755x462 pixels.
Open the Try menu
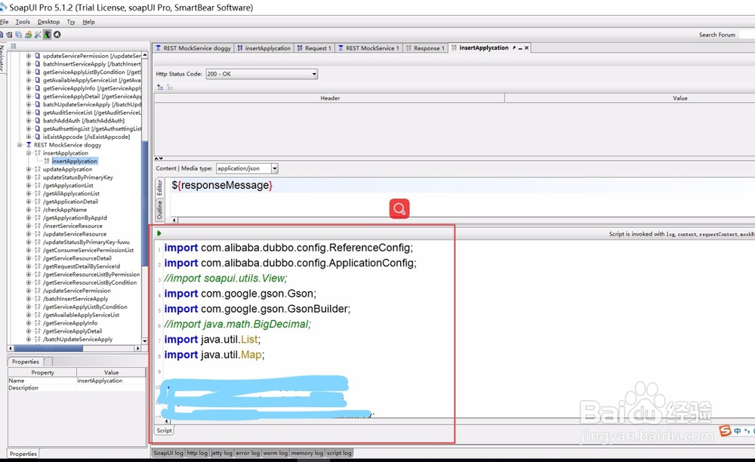tap(71, 22)
